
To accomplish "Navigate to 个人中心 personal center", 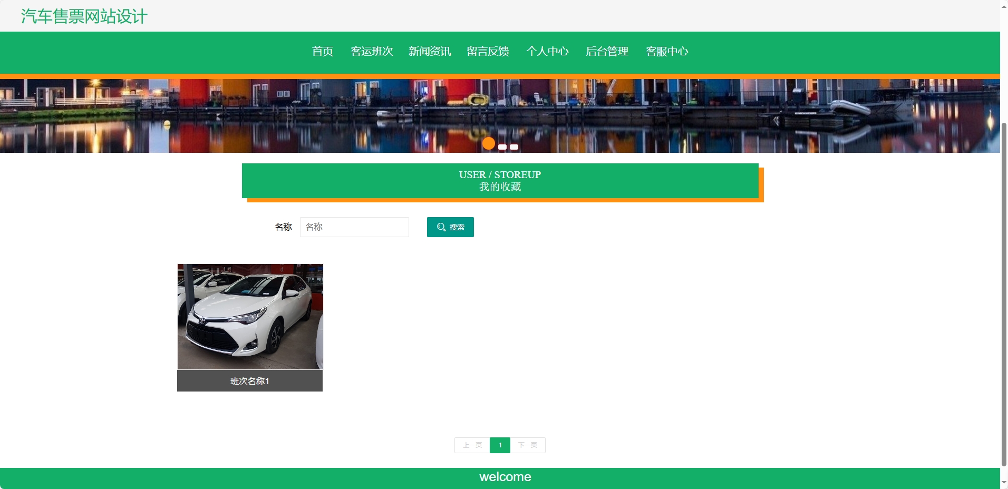I will (x=548, y=51).
